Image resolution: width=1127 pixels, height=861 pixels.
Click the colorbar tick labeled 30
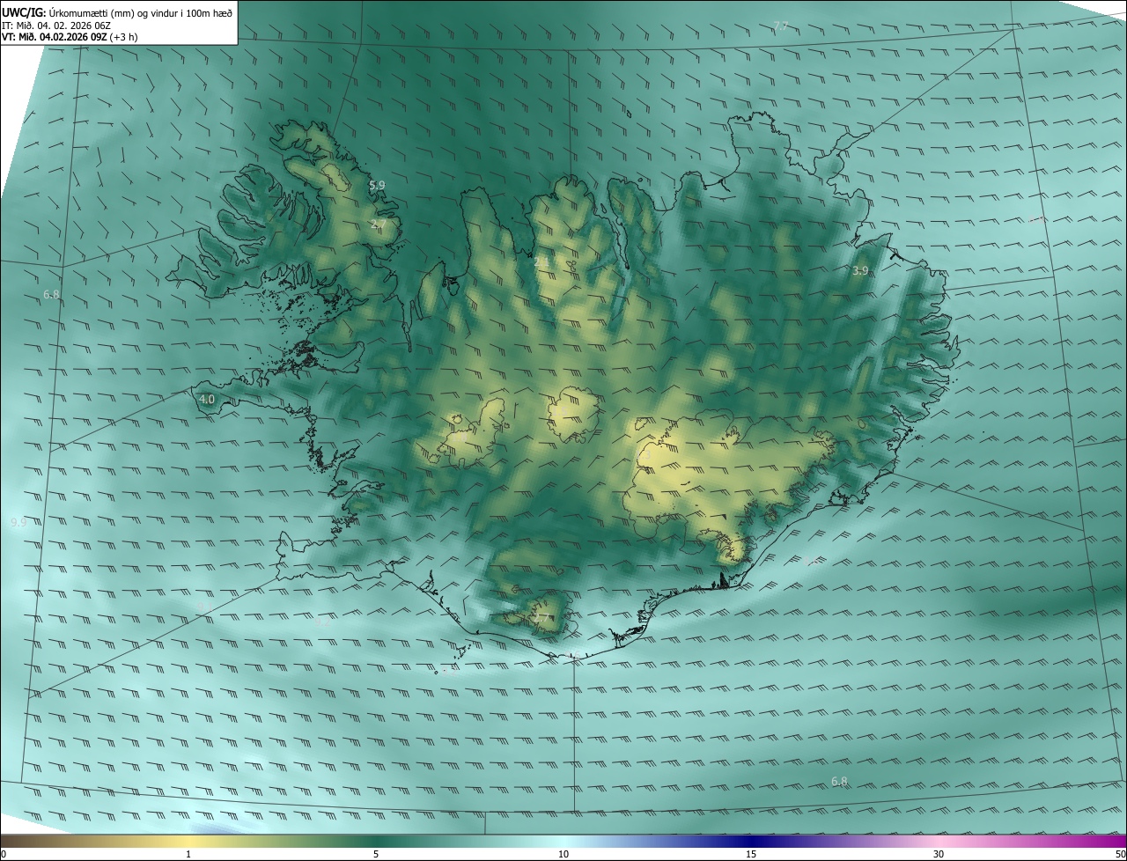tap(939, 854)
